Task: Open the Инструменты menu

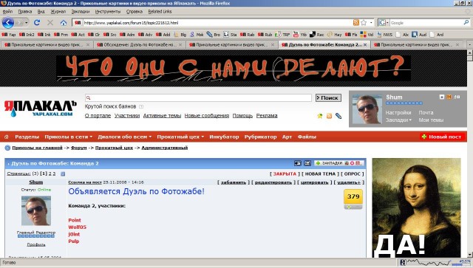Action: click(108, 12)
